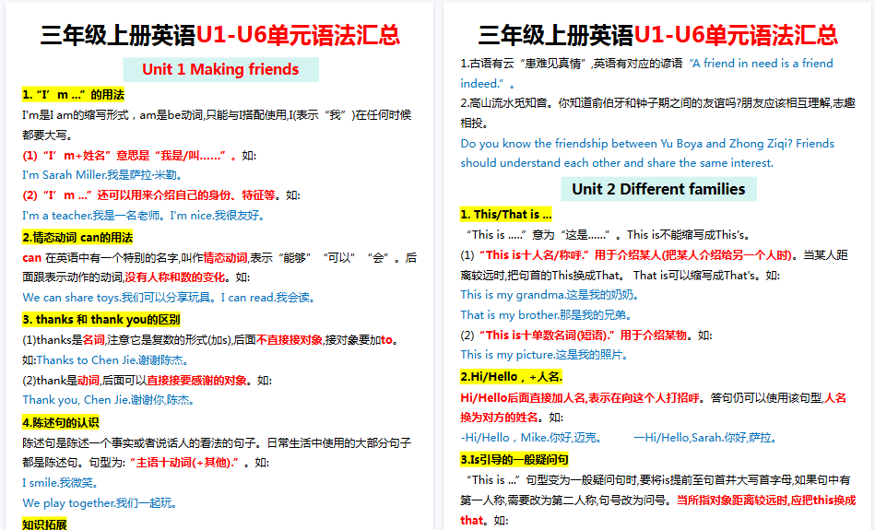Click the highlighted 知识拓展 heading
This screenshot has width=875, height=530.
tap(44, 524)
